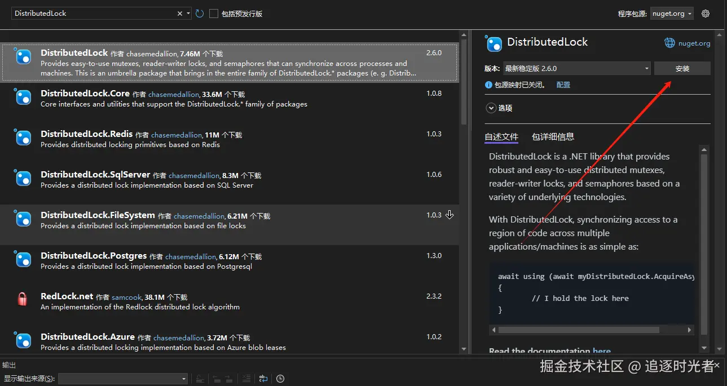Click the RedLock.net red padlock icon
The image size is (727, 386).
(x=23, y=299)
